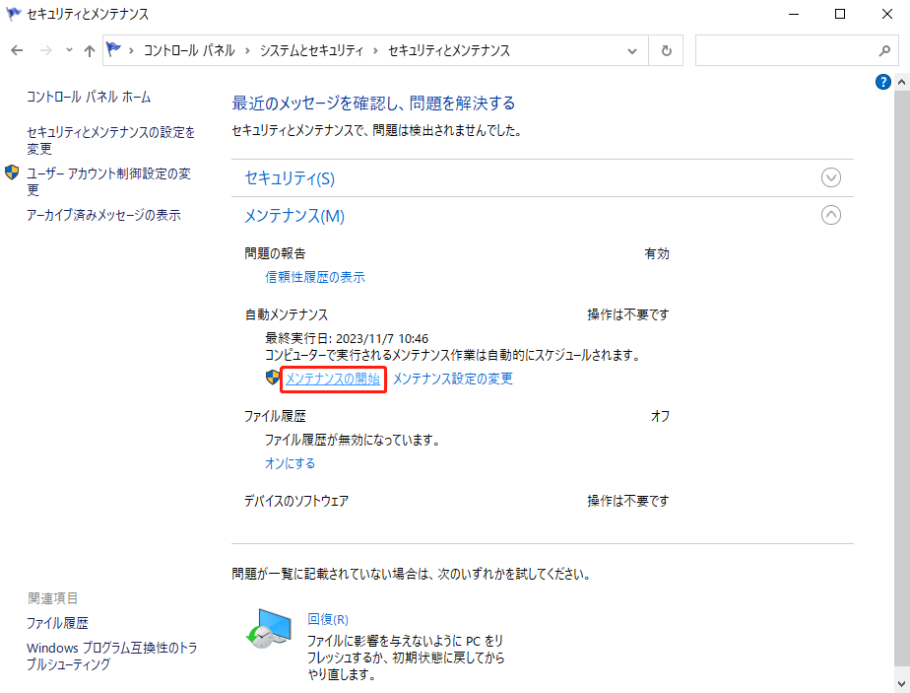Select システムとセキュリティ breadcrumb

[311, 50]
